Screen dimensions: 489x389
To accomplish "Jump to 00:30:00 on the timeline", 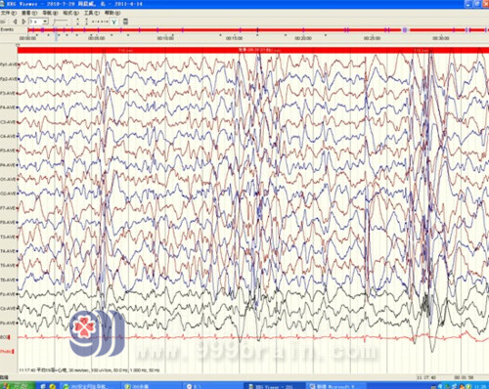I will [x=441, y=38].
